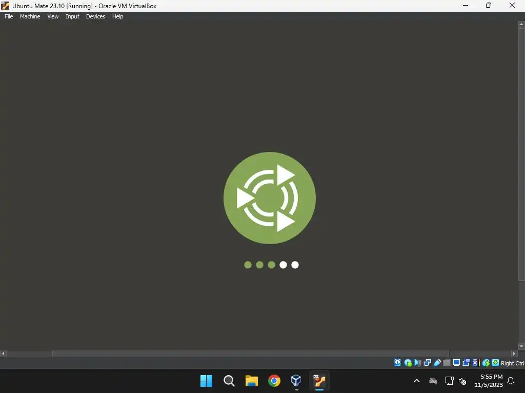Click the virtualization features V icon
This screenshot has width=525, height=393.
tap(476, 363)
